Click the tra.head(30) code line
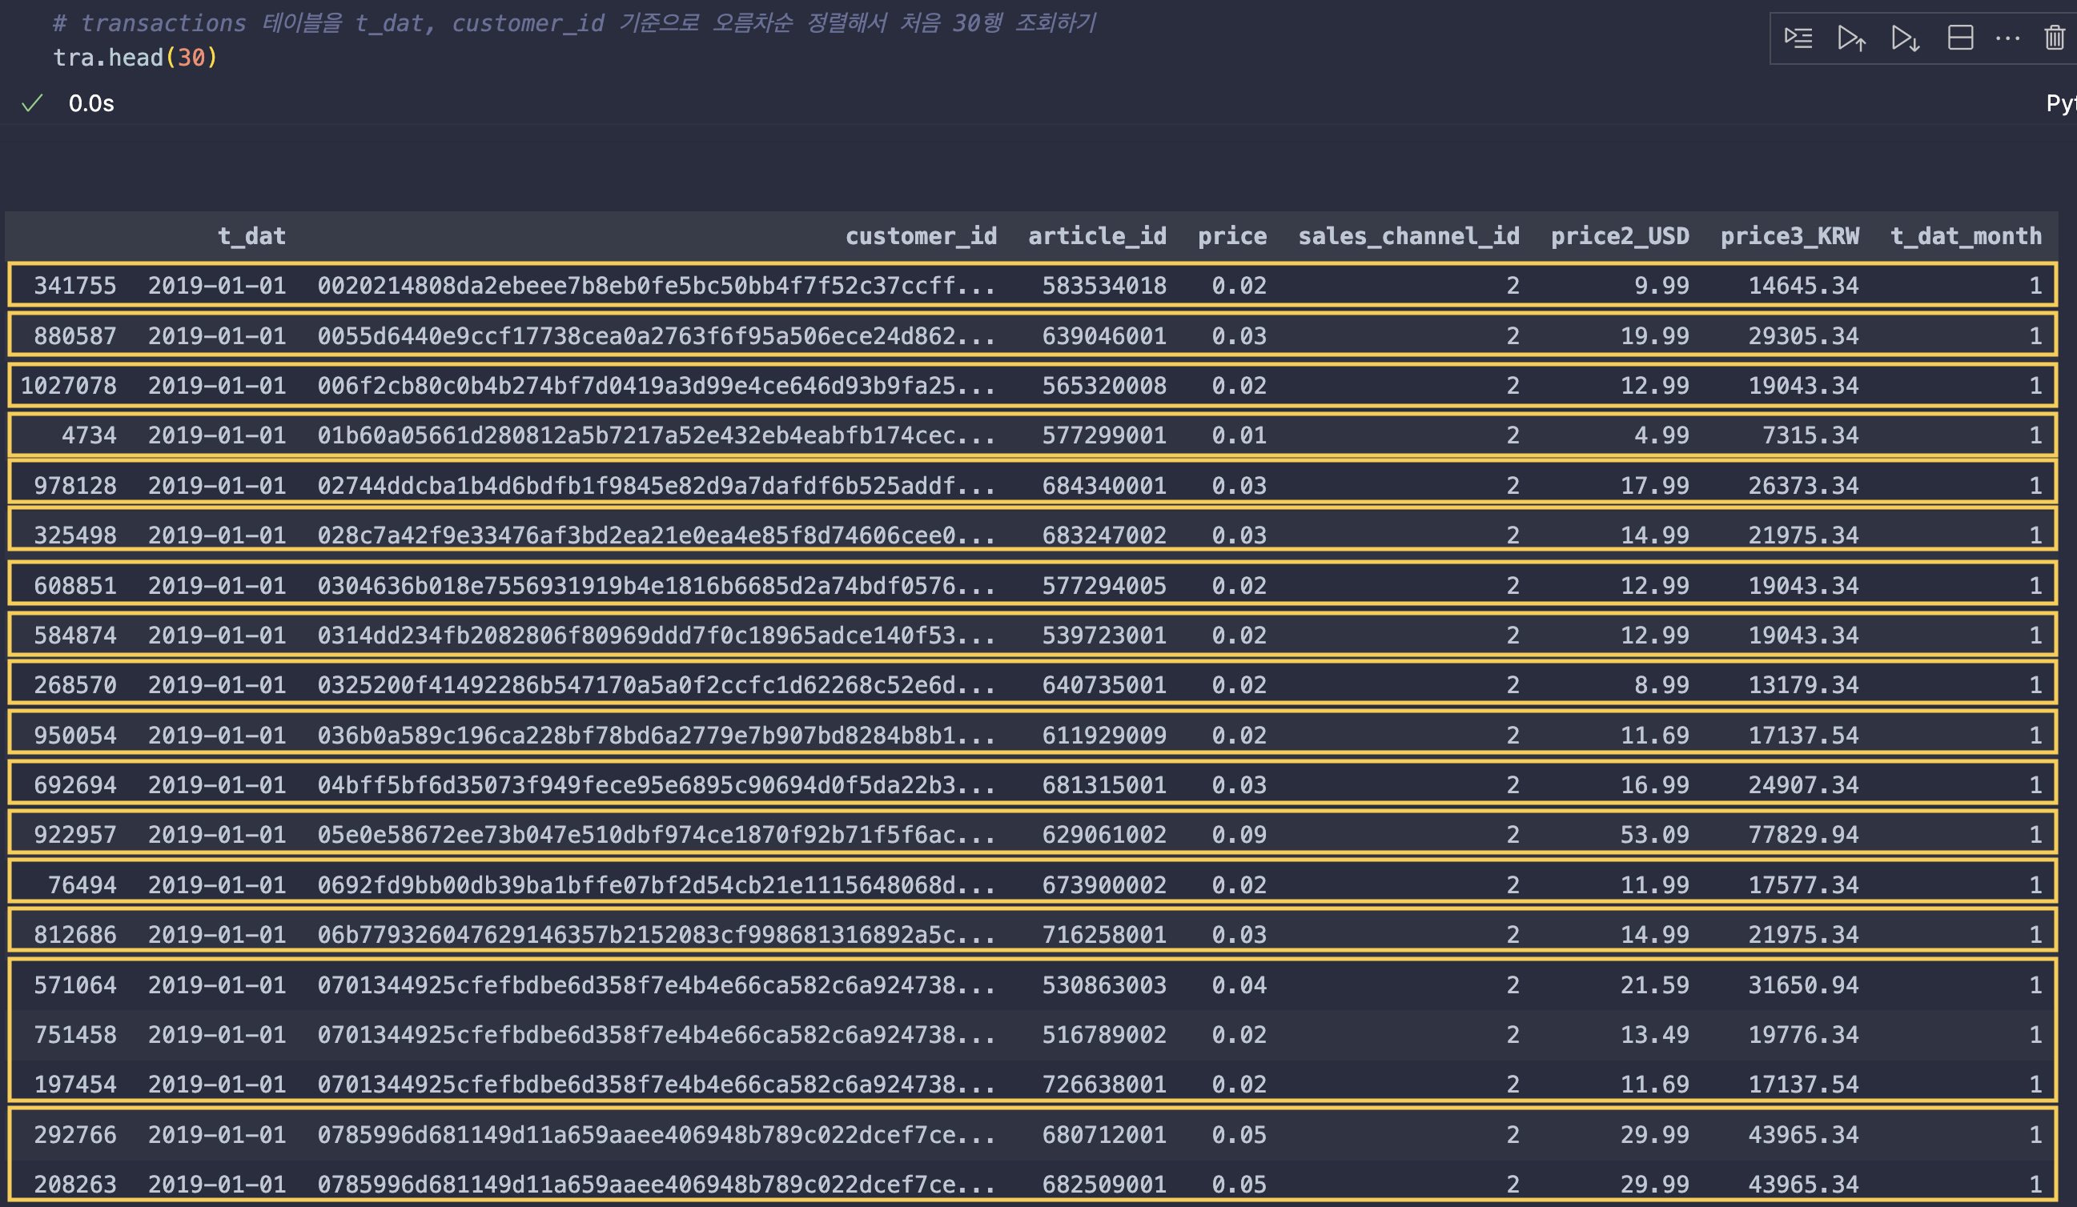The width and height of the screenshot is (2077, 1207). click(x=135, y=58)
